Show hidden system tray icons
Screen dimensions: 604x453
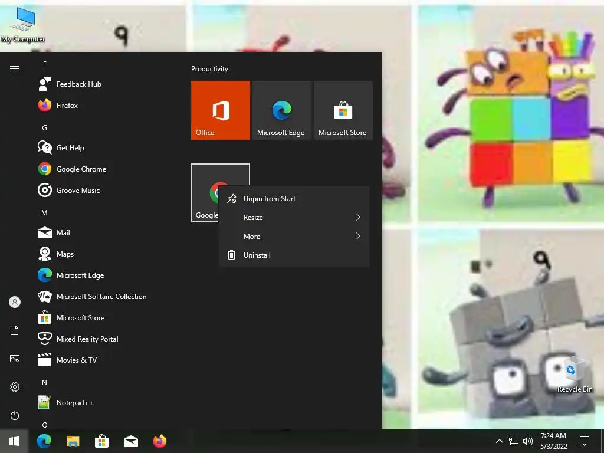coord(499,441)
